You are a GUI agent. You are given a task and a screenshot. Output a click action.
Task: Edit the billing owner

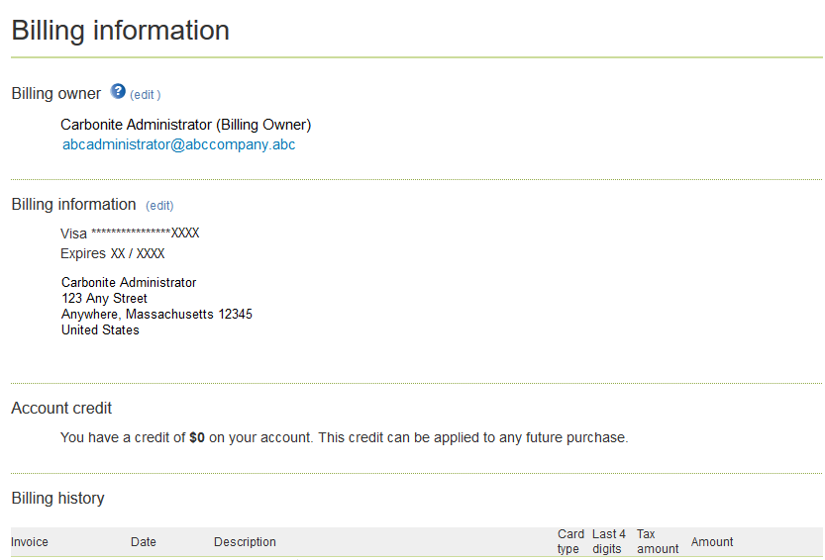[145, 95]
